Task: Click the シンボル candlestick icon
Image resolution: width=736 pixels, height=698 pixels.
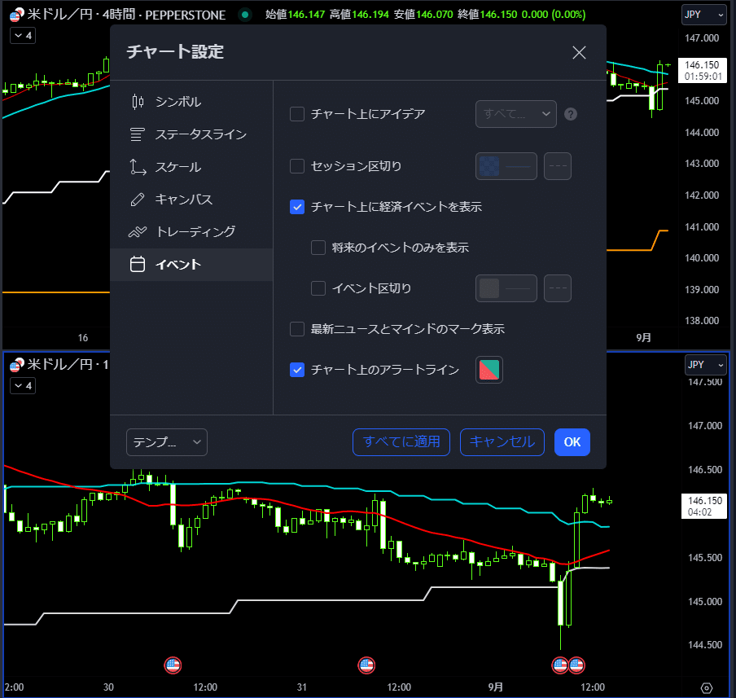Action: (x=138, y=102)
